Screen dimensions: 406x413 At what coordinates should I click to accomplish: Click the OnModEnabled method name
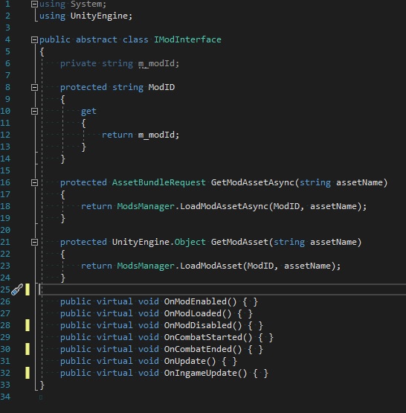(195, 301)
